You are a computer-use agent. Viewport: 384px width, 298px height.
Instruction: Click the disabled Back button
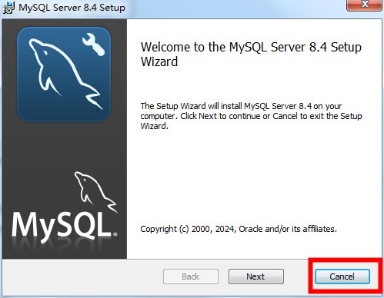191,276
